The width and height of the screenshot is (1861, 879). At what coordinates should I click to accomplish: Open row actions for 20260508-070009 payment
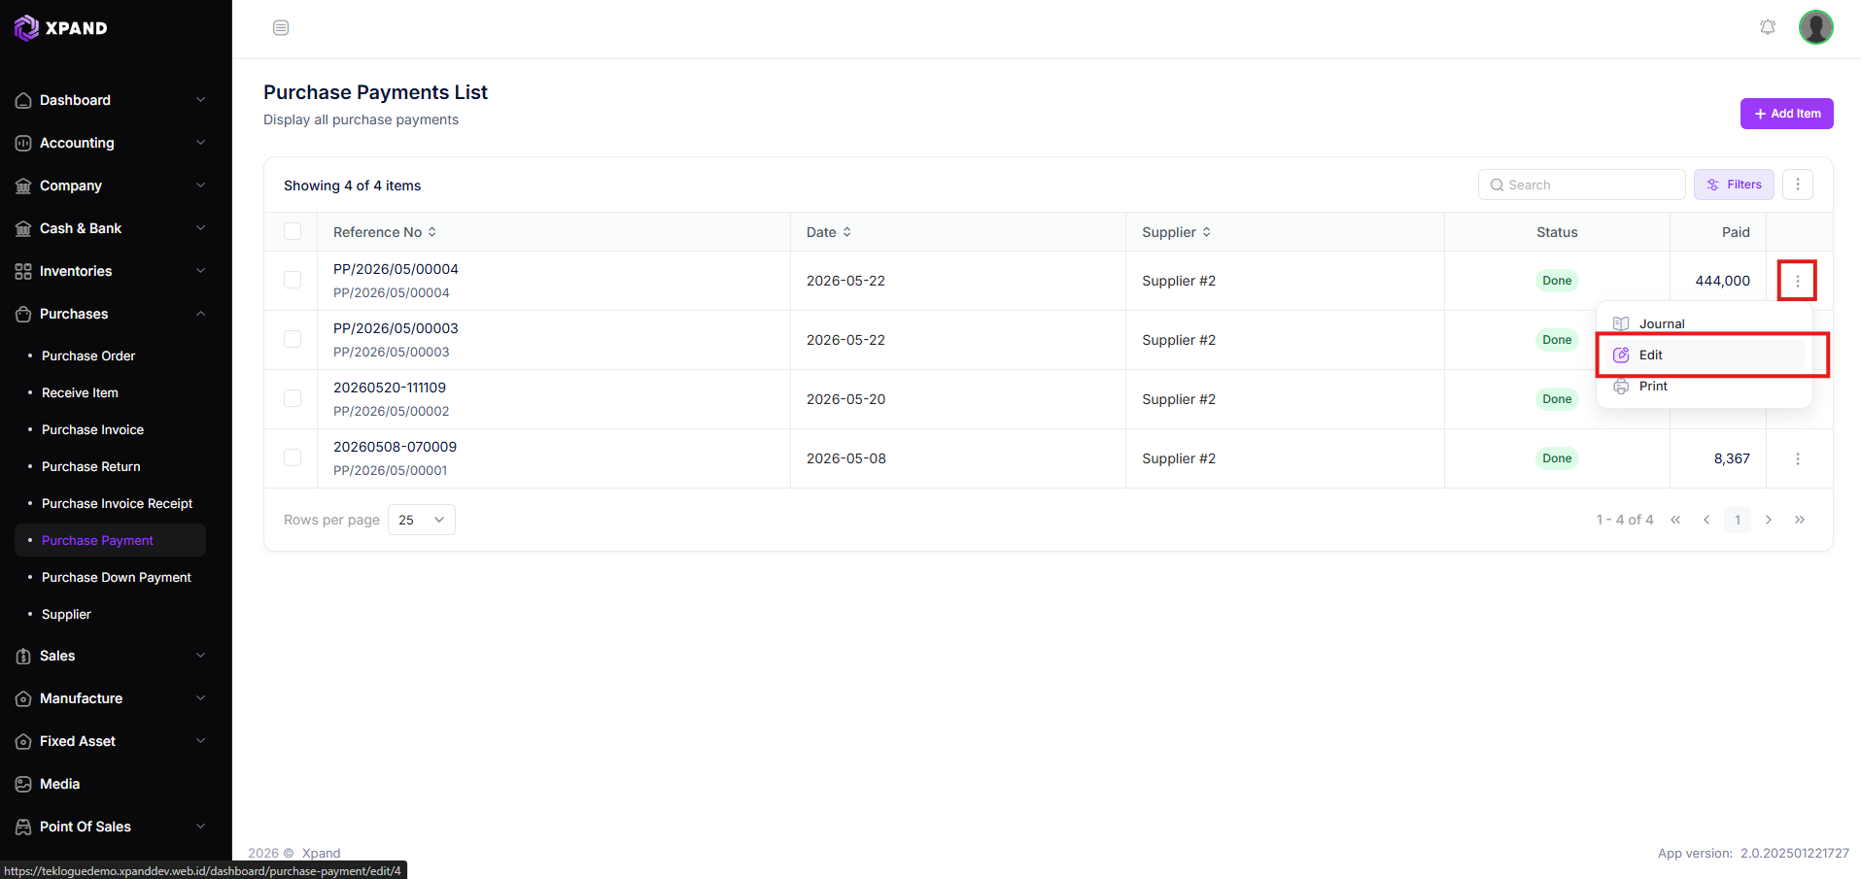[1797, 458]
